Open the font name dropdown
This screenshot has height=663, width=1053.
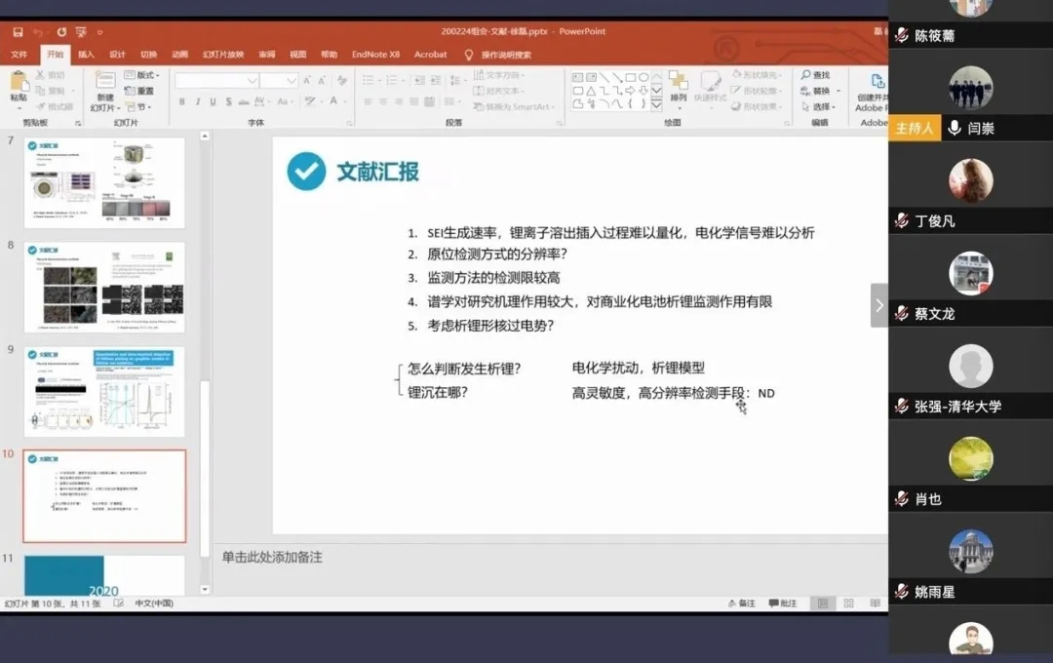click(252, 81)
